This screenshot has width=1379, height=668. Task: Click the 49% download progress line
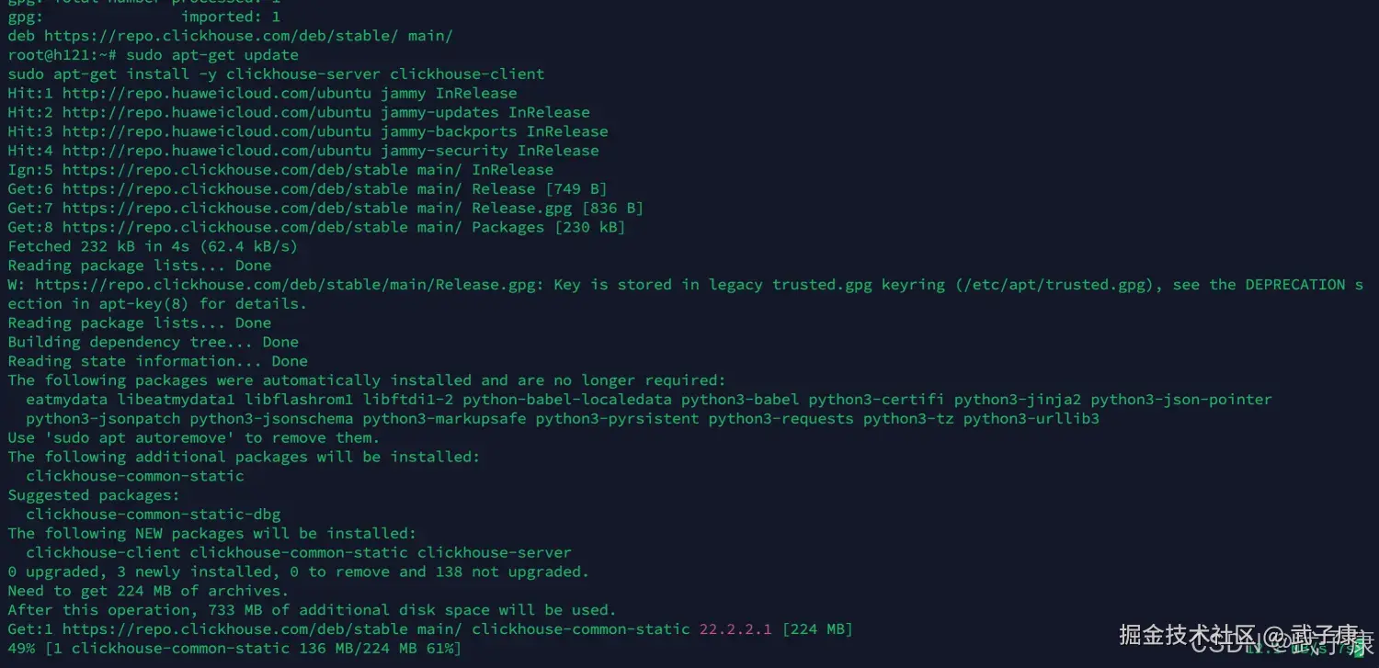click(234, 649)
